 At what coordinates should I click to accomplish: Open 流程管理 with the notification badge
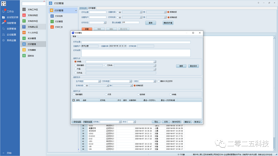4,23
